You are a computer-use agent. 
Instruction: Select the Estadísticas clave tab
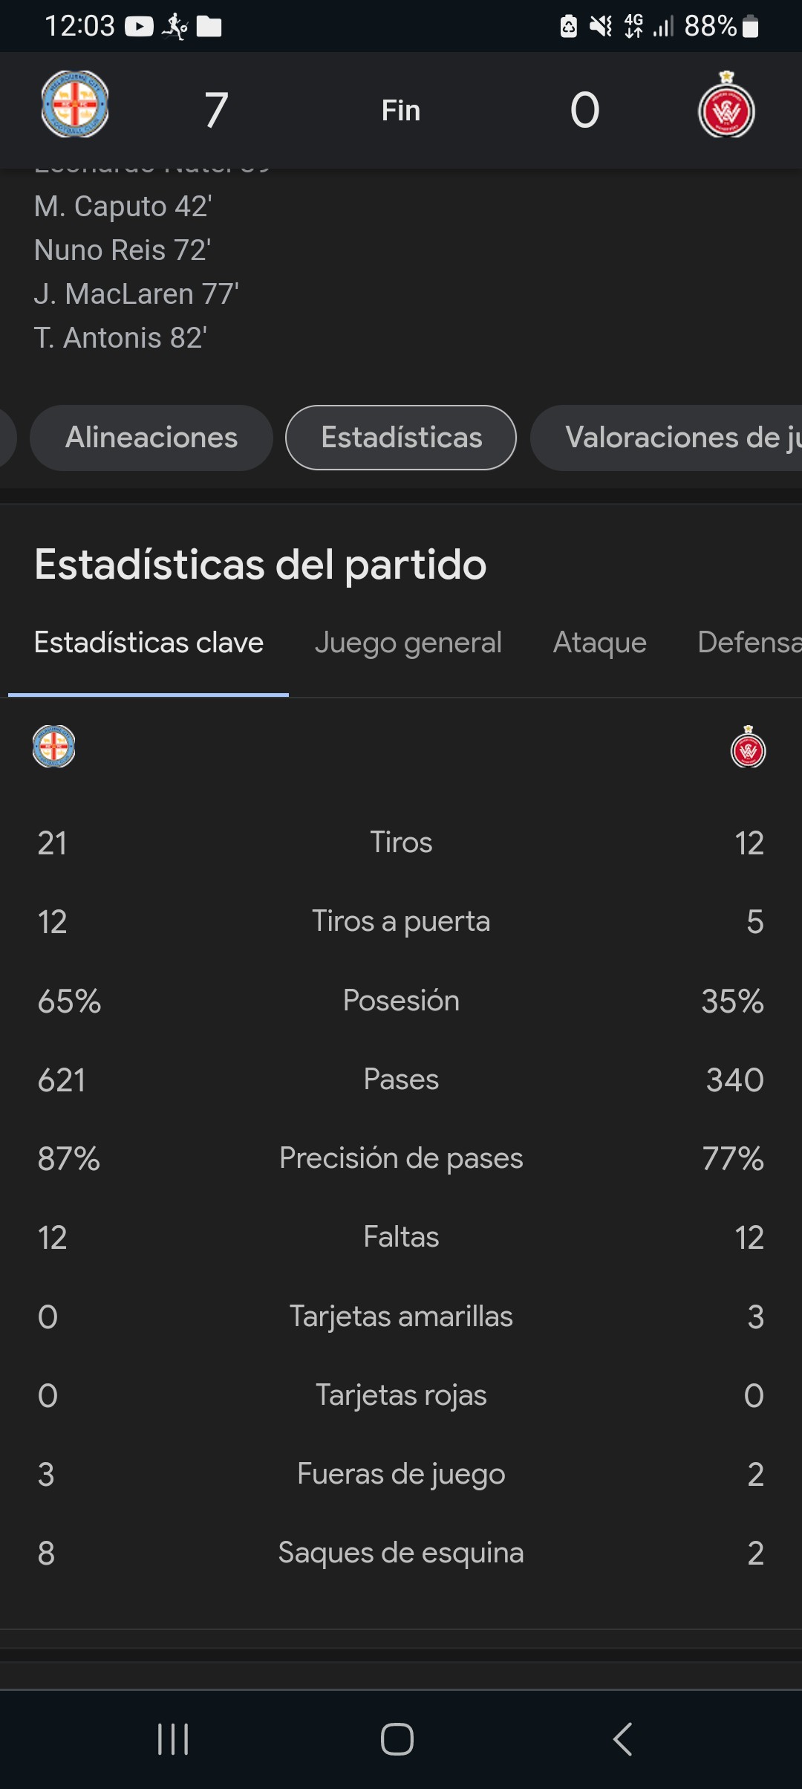(149, 643)
